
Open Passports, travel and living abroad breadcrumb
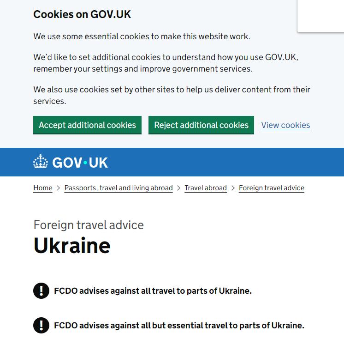[x=119, y=188]
